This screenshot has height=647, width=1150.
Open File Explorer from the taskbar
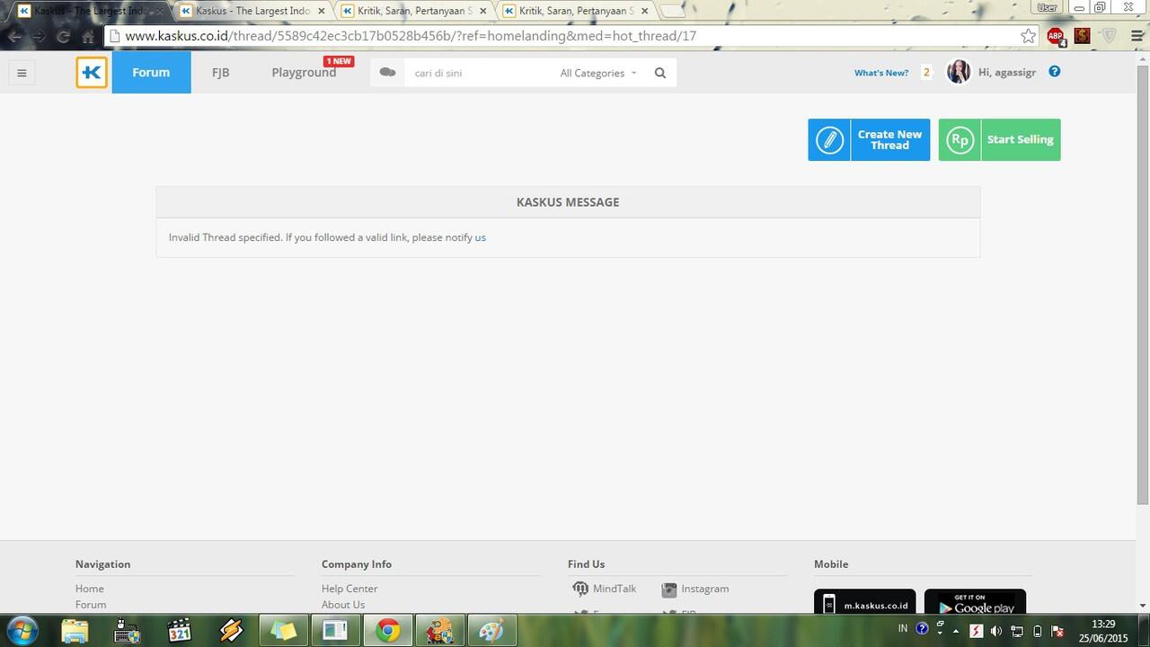pos(75,631)
